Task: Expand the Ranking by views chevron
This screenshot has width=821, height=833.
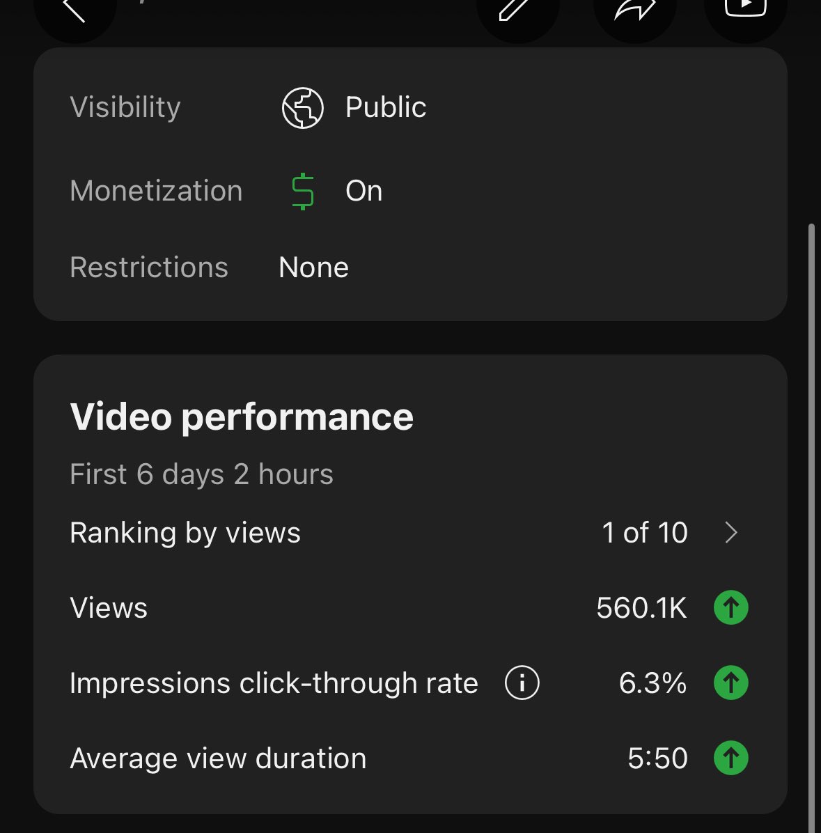Action: pyautogui.click(x=731, y=532)
